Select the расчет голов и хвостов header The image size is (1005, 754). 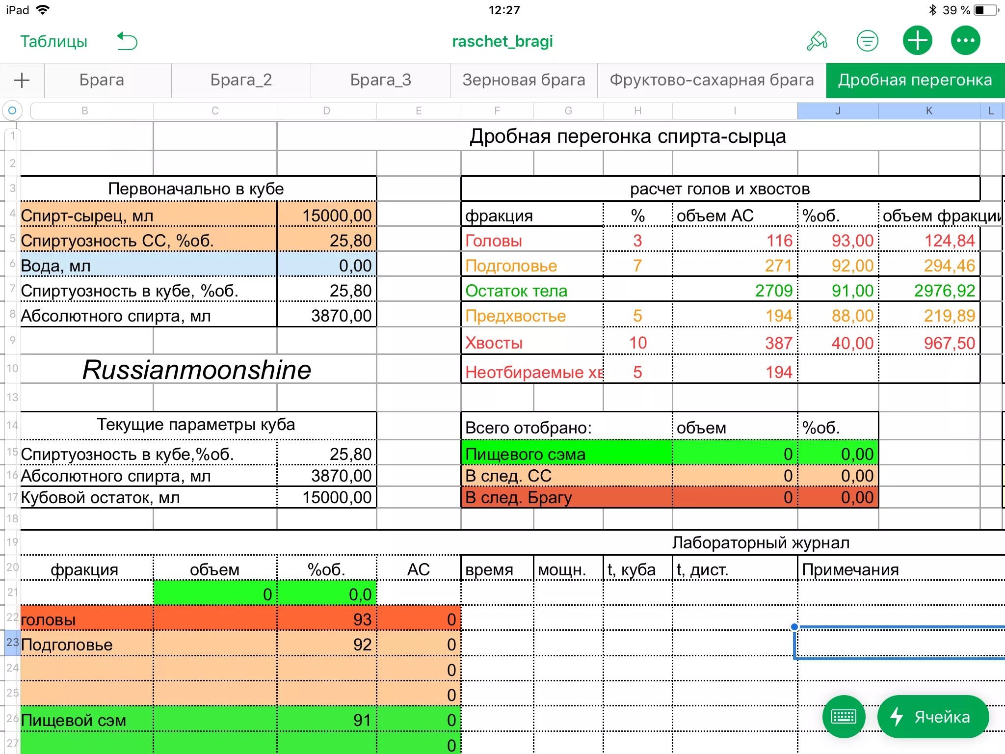coord(720,188)
